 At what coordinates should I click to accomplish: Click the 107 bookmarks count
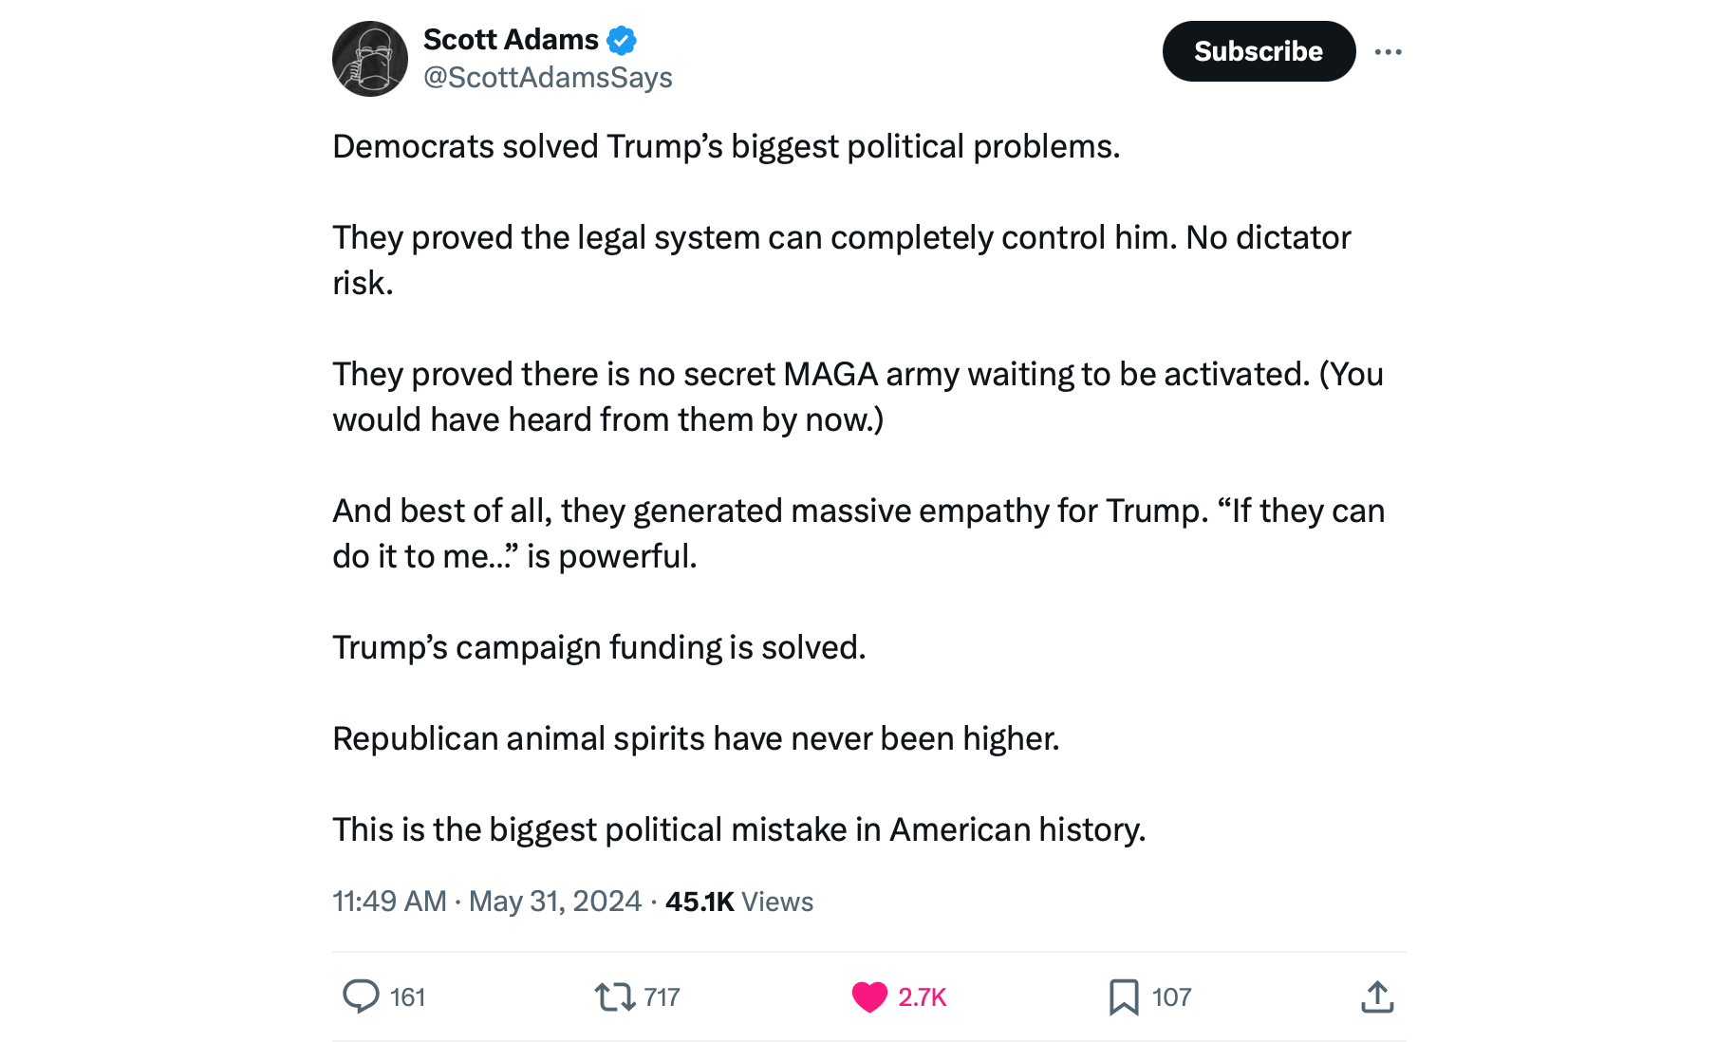pyautogui.click(x=1171, y=997)
